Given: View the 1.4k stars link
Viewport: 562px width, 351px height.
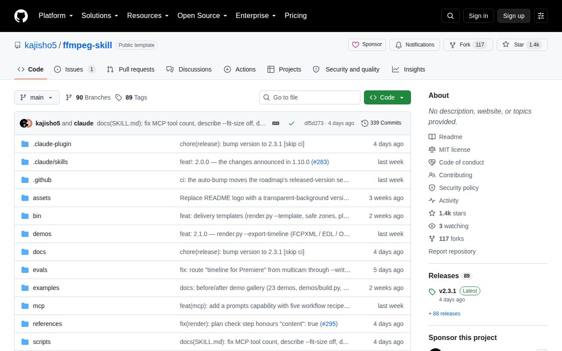Looking at the screenshot, I should tap(447, 213).
